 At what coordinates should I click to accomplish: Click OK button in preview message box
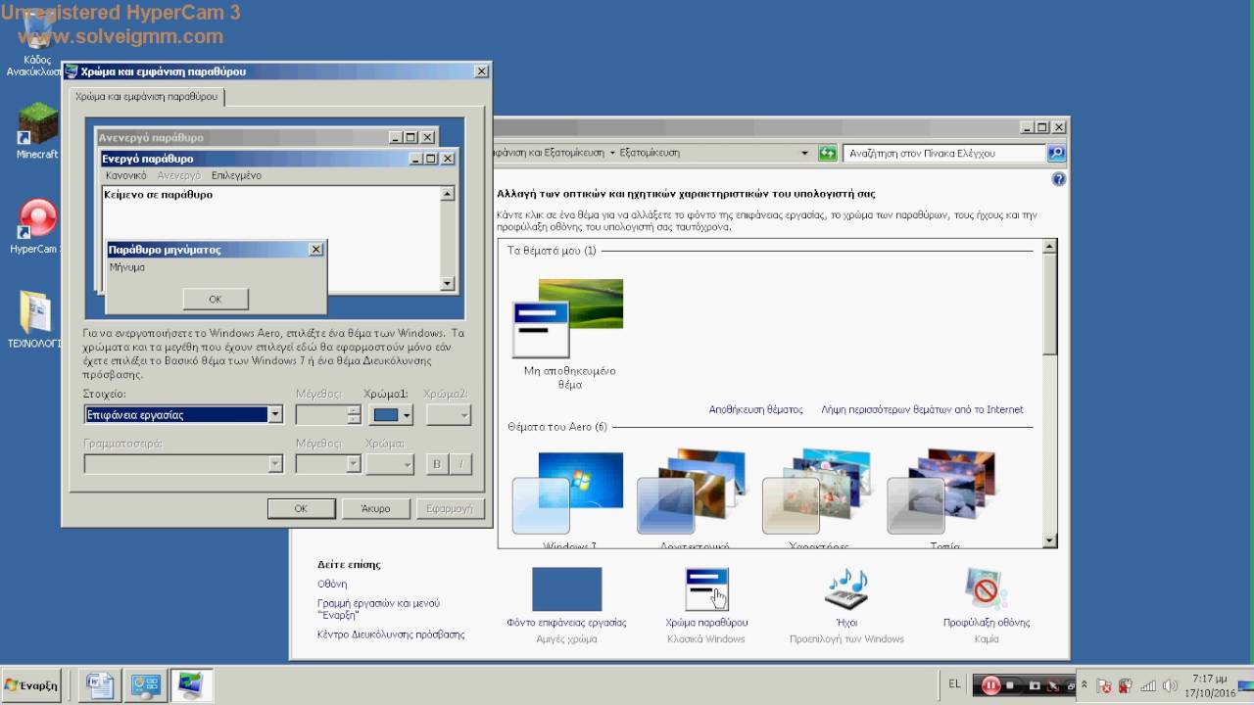[x=216, y=299]
